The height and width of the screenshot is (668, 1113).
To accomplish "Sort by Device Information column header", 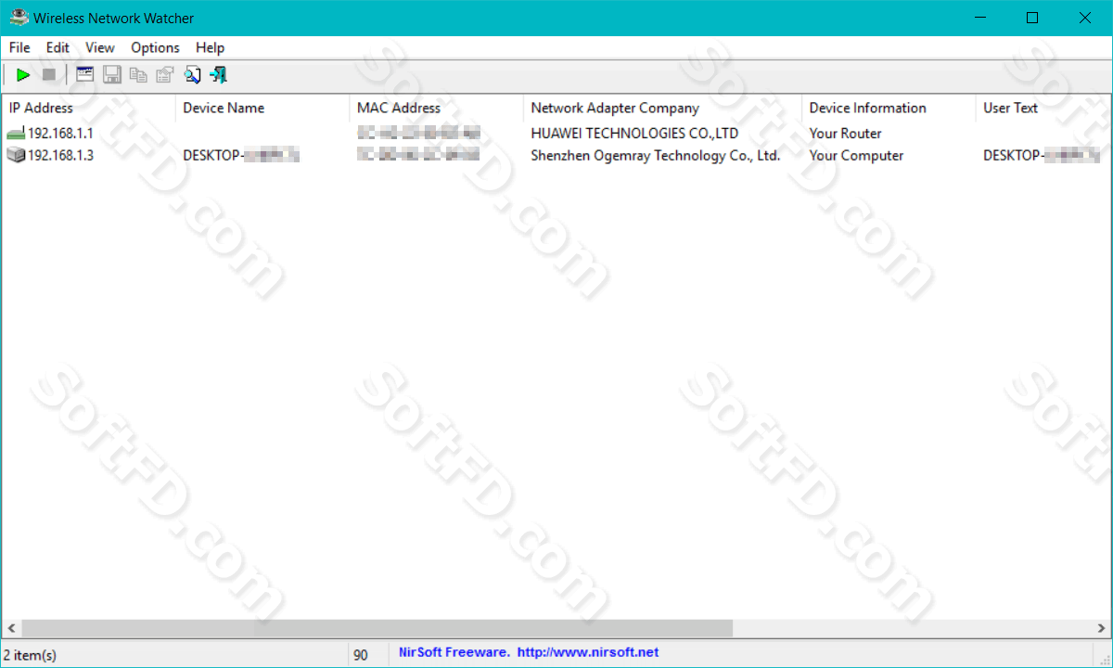I will [889, 108].
